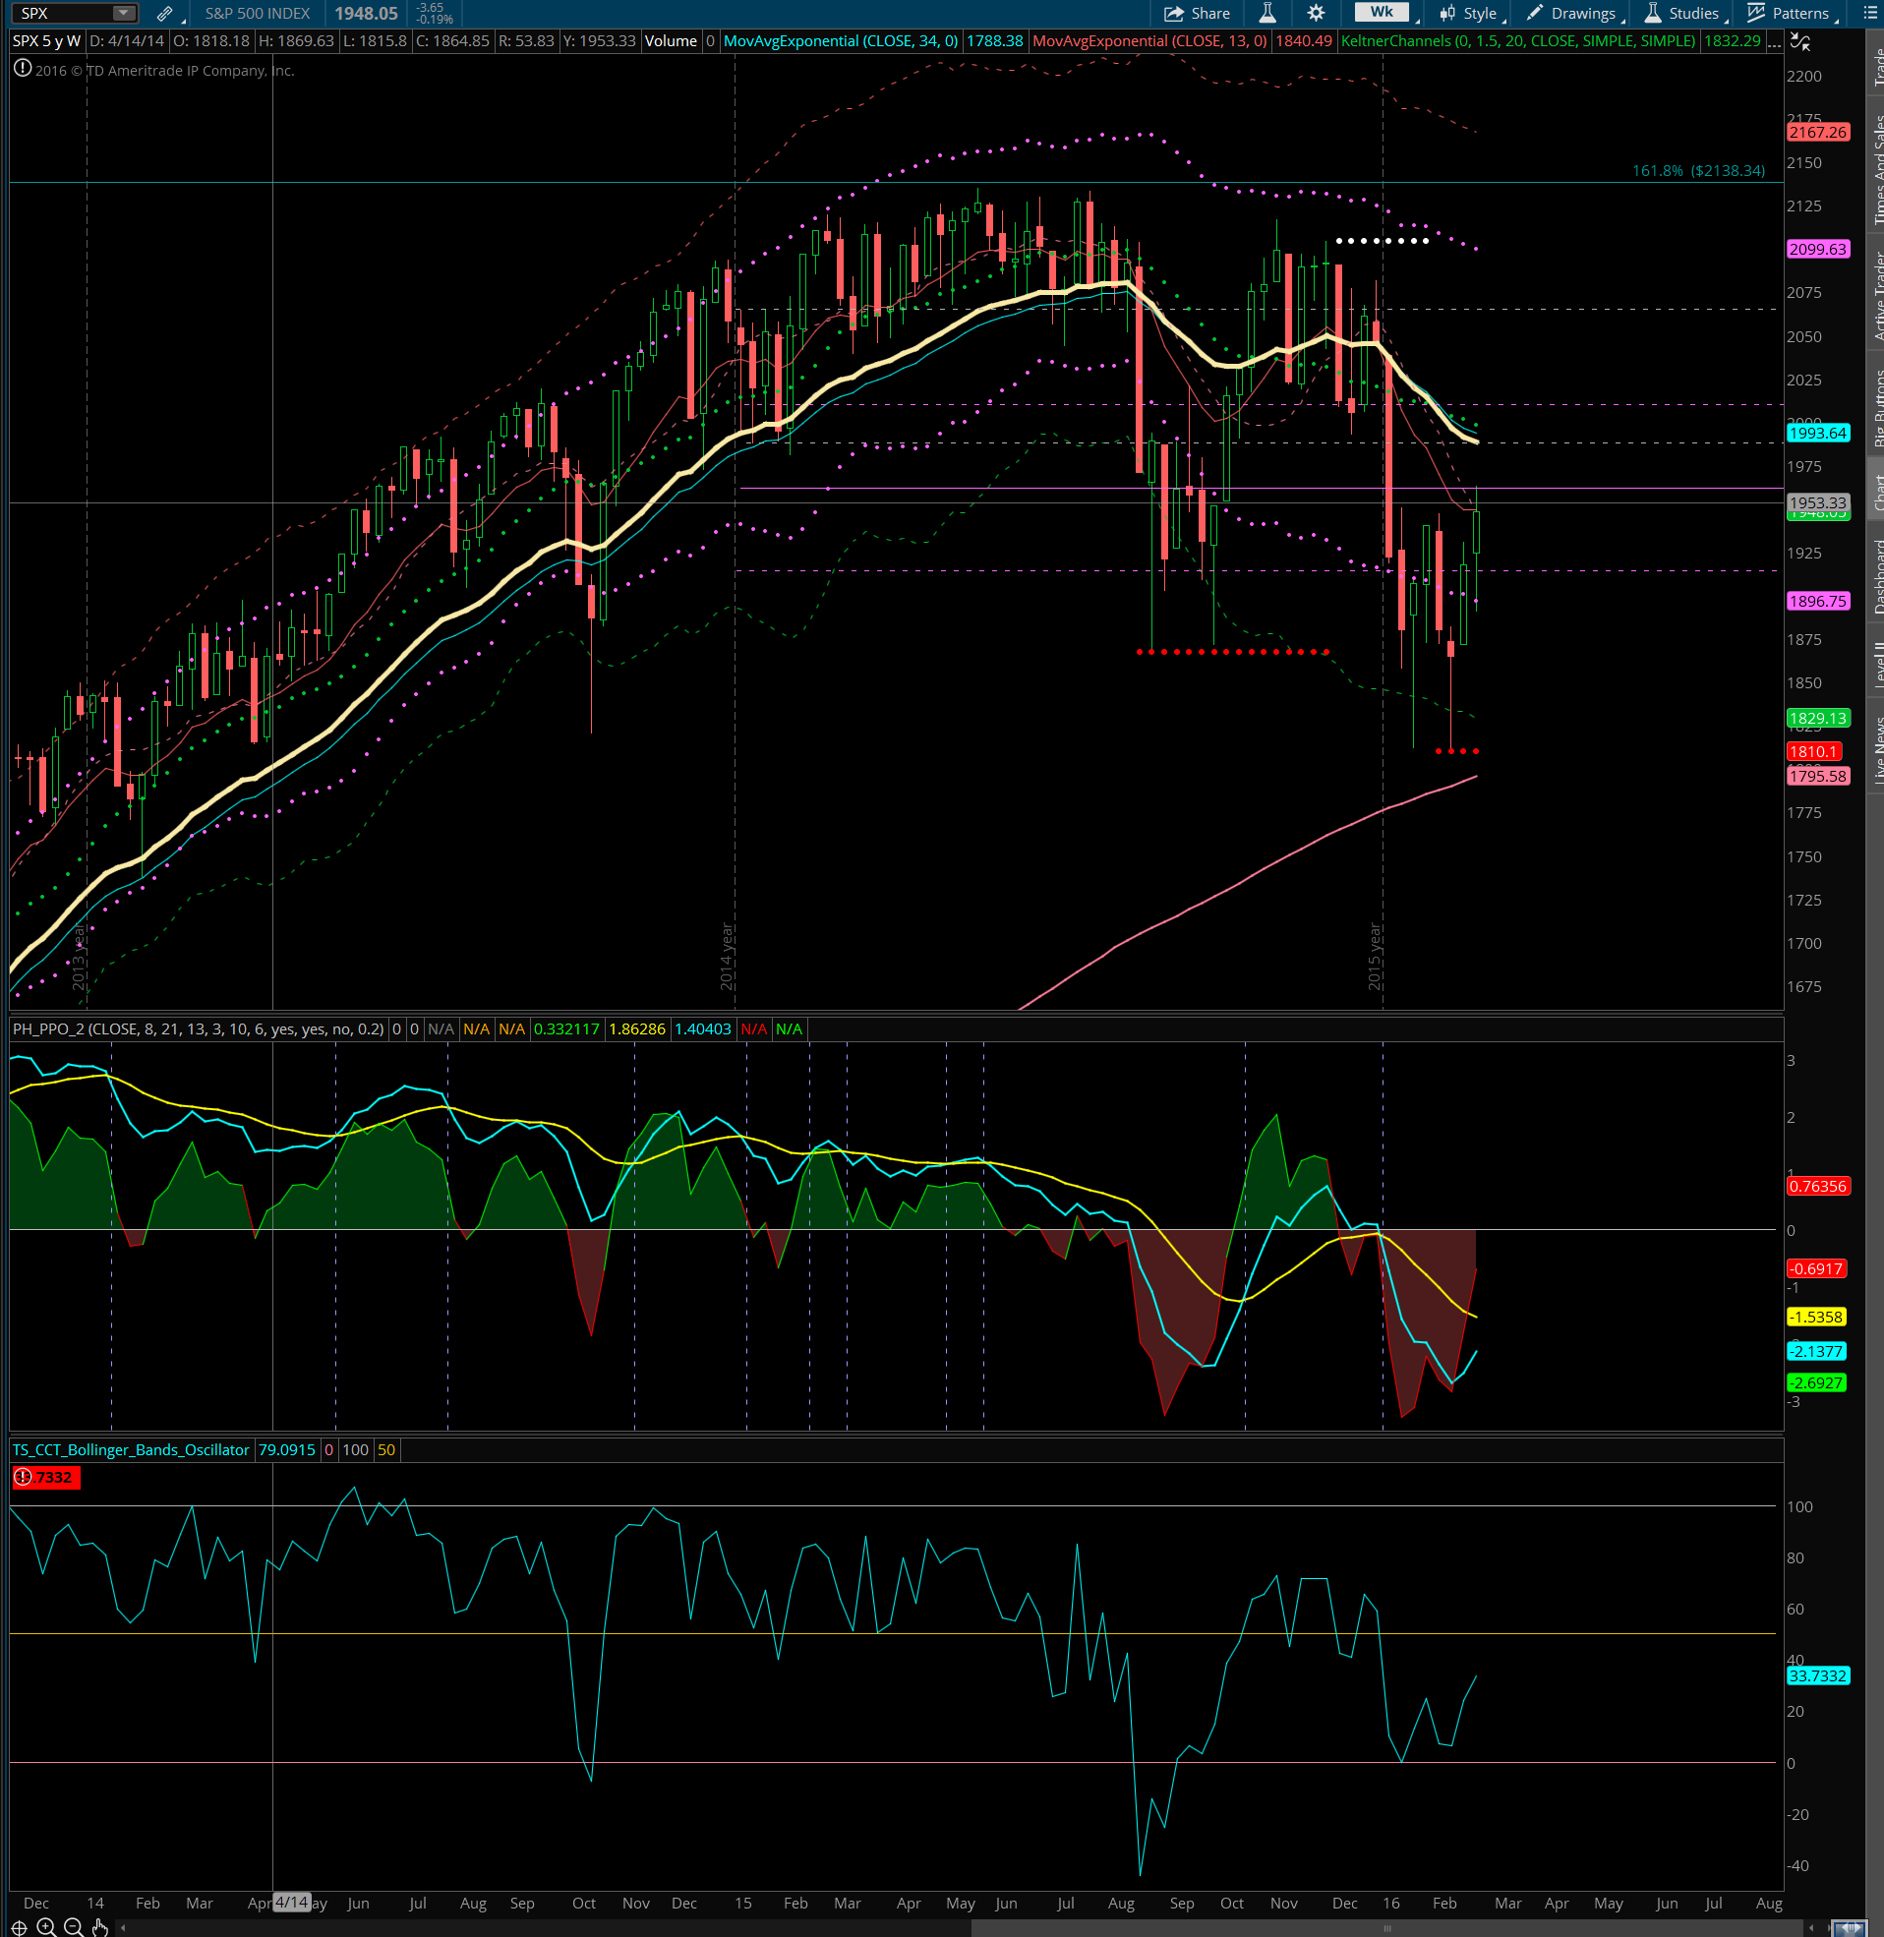The width and height of the screenshot is (1884, 1937).
Task: Click the crosshairs pan icon
Action: click(x=19, y=1927)
